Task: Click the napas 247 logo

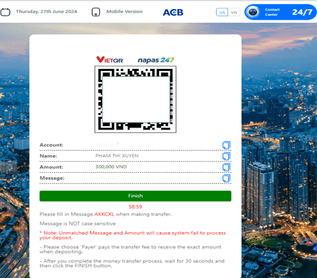Action: click(156, 60)
